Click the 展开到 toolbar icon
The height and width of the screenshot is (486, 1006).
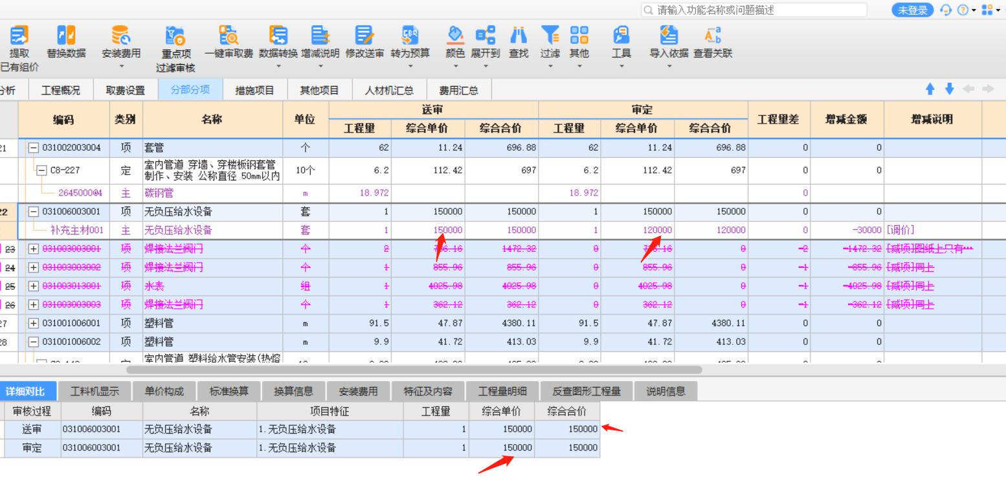pos(486,35)
